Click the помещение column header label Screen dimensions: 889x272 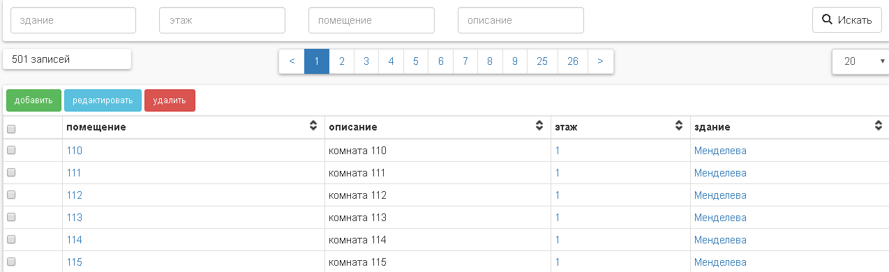[96, 127]
